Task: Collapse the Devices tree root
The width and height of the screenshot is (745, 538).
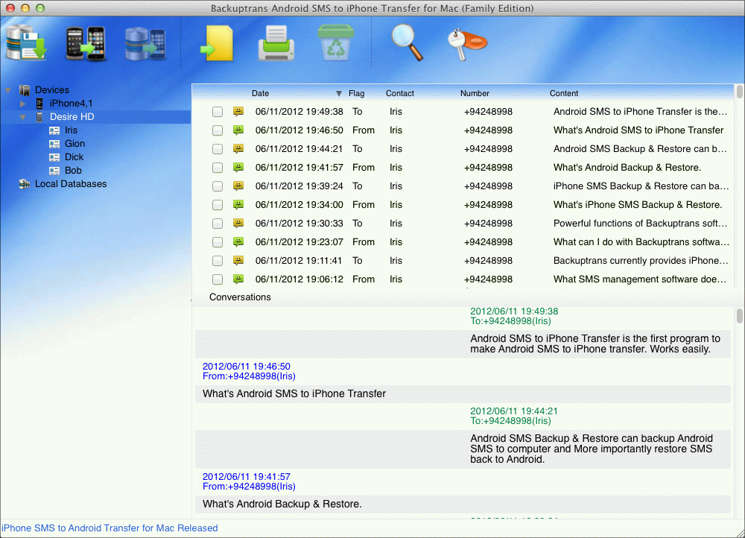Action: coord(9,89)
